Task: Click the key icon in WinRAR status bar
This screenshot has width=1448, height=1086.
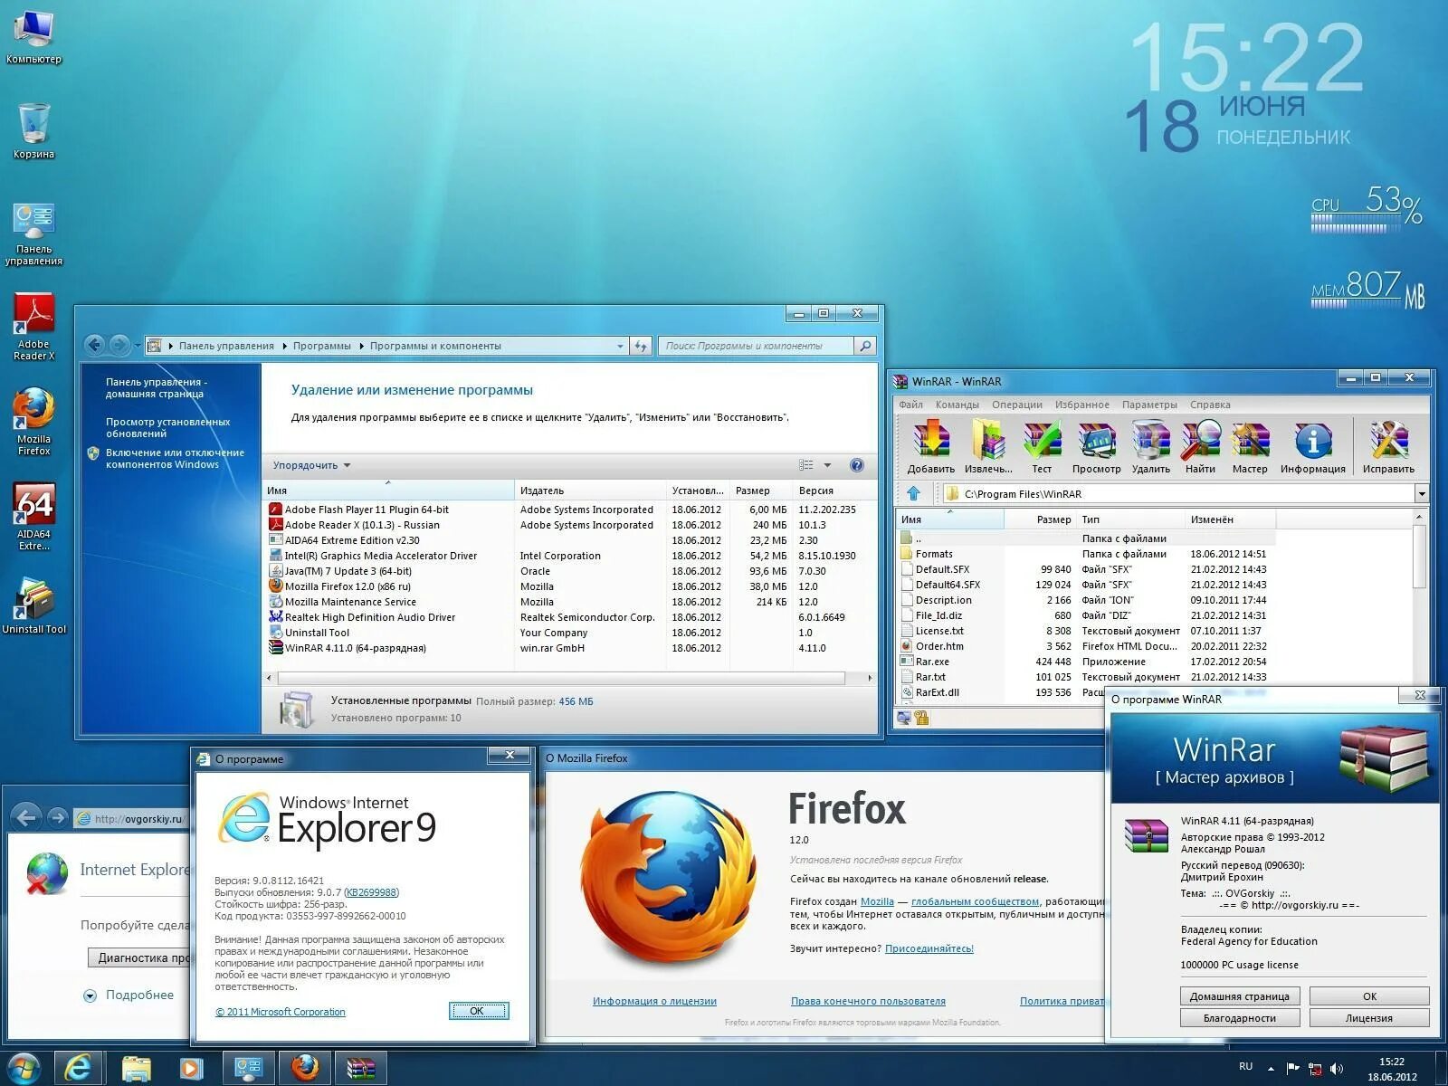Action: click(921, 718)
